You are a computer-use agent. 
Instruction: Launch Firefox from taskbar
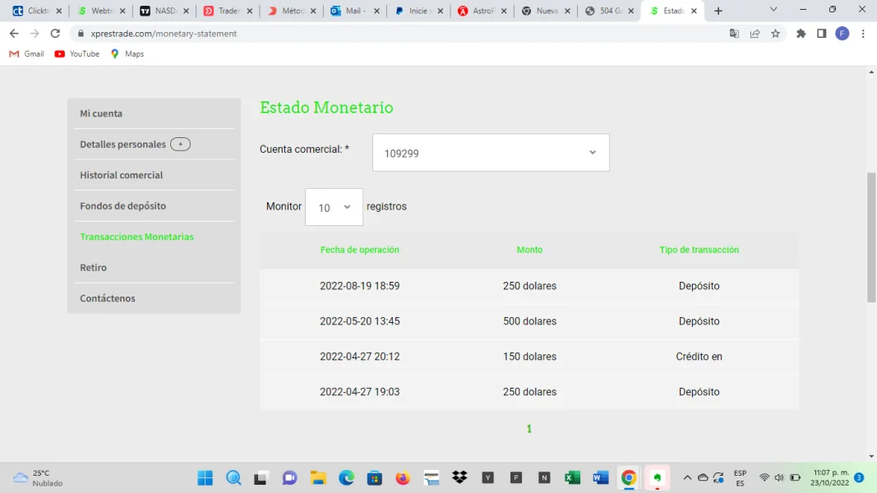pyautogui.click(x=403, y=478)
